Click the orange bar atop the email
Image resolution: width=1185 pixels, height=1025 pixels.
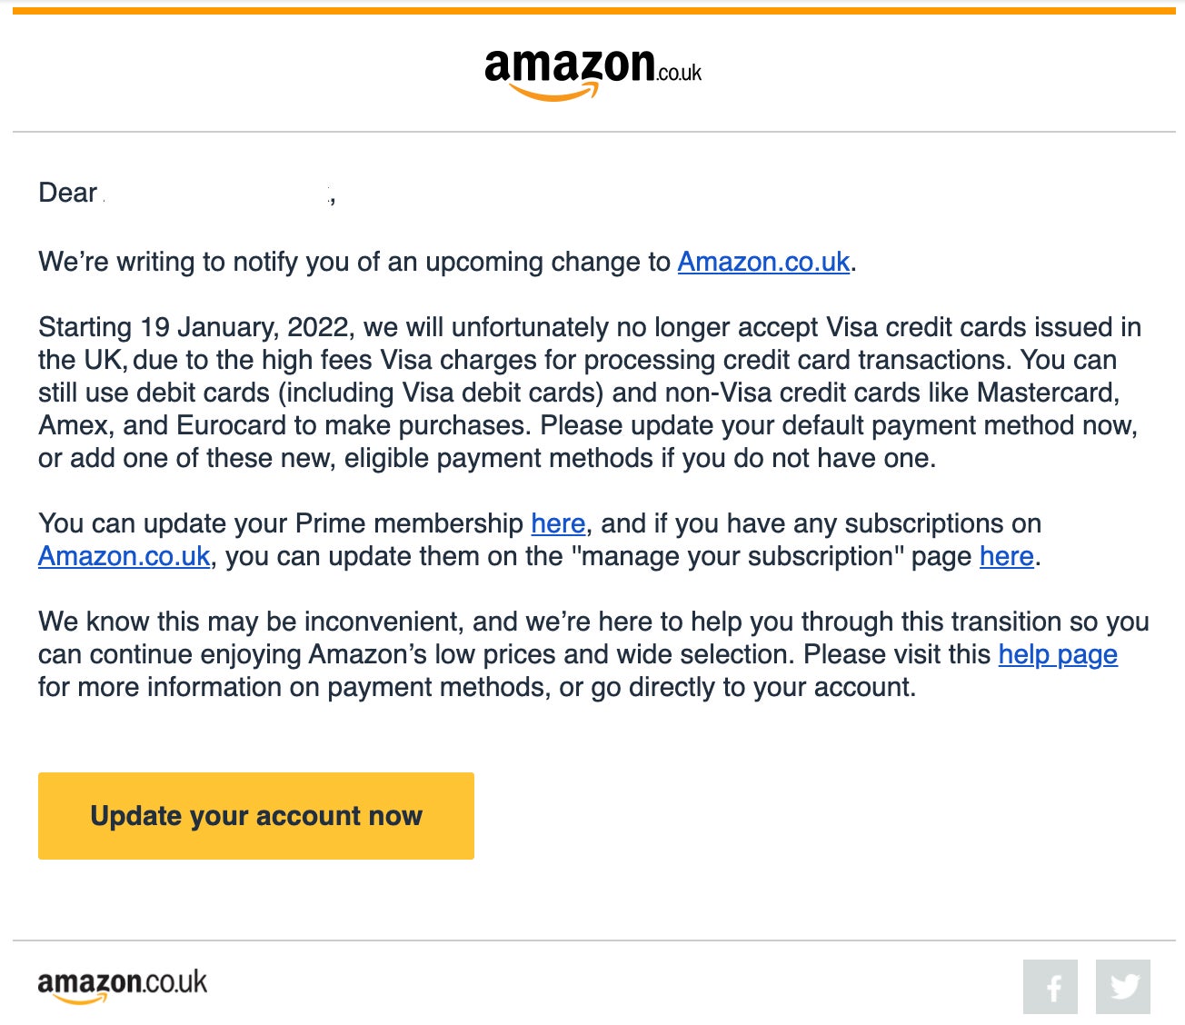593,11
